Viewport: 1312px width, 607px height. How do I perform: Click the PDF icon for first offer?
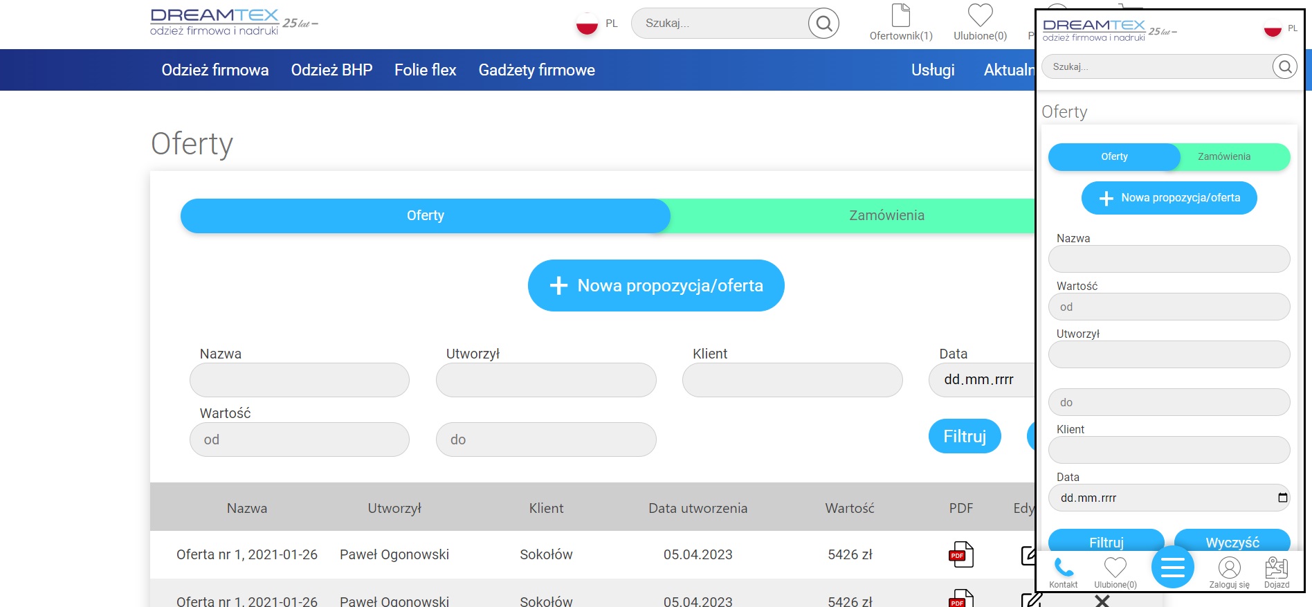tap(961, 554)
